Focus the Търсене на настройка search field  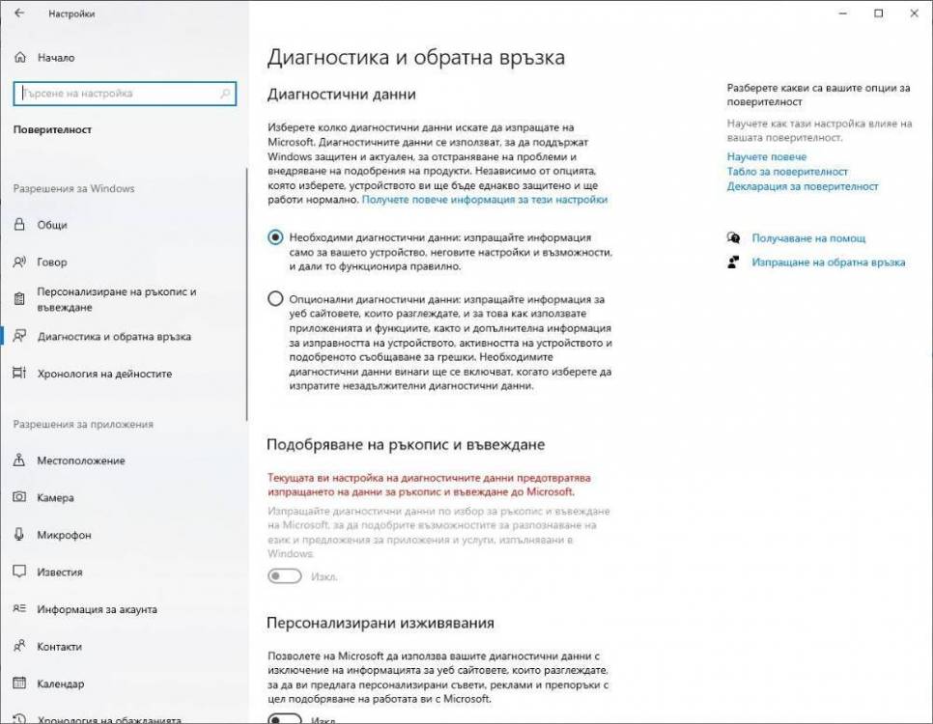[125, 94]
